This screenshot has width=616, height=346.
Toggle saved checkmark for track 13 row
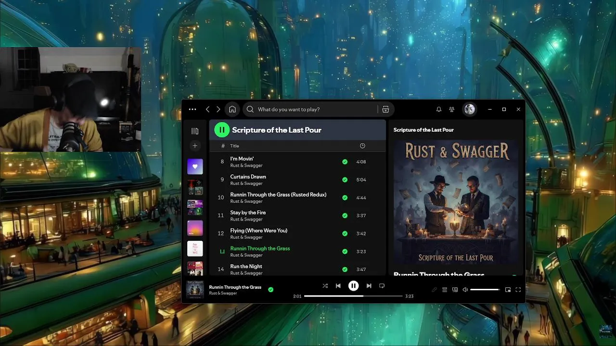click(345, 251)
